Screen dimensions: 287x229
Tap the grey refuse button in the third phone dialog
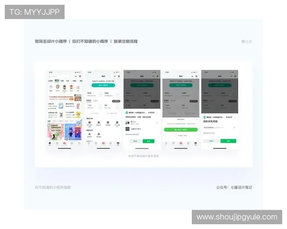(x=135, y=141)
